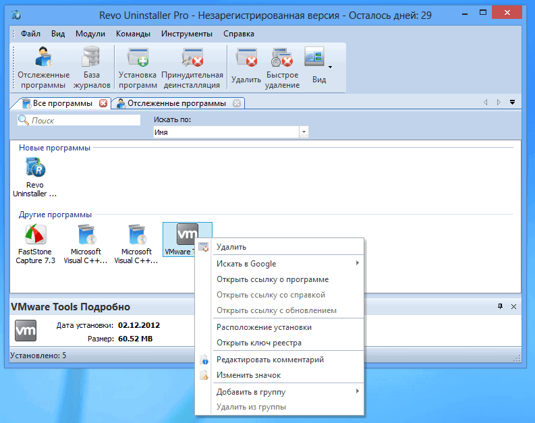The width and height of the screenshot is (535, 423).
Task: Click the Установка программ toolbar icon
Action: [x=138, y=68]
